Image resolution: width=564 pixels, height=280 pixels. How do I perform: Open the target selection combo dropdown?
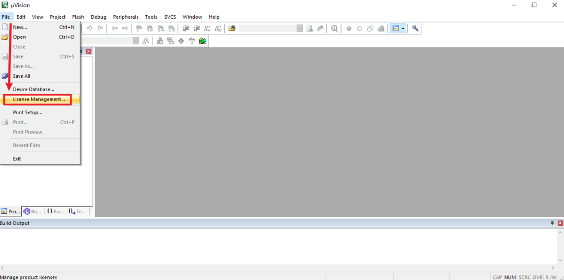coord(136,41)
